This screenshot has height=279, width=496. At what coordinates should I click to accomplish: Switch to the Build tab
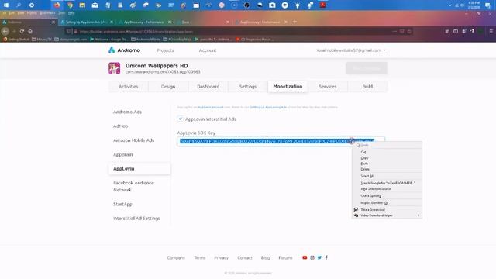367,86
